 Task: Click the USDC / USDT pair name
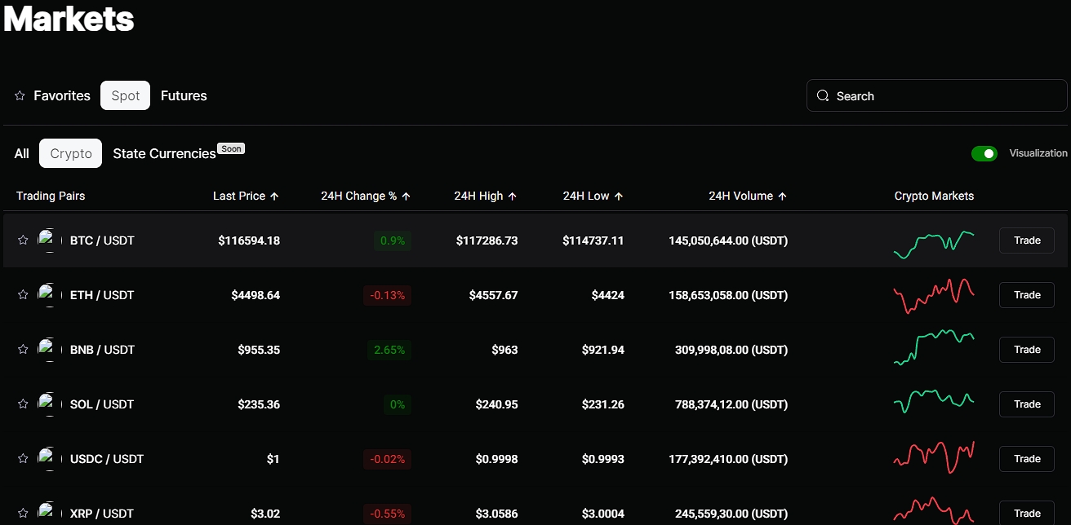pos(107,459)
